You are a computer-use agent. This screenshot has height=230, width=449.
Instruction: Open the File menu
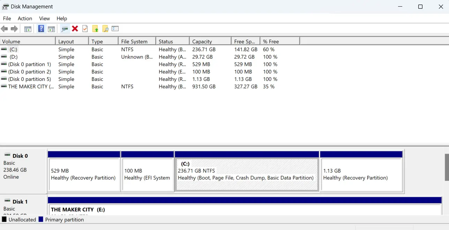pos(7,18)
